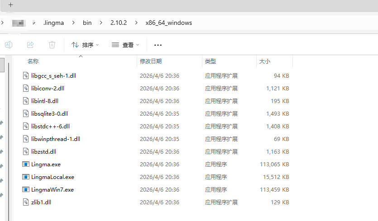This screenshot has height=221, width=378.
Task: Click the 应用程序 type of Lingma.exe
Action: coord(216,165)
